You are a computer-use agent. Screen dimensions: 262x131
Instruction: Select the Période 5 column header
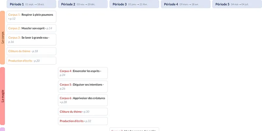click(x=237, y=4)
